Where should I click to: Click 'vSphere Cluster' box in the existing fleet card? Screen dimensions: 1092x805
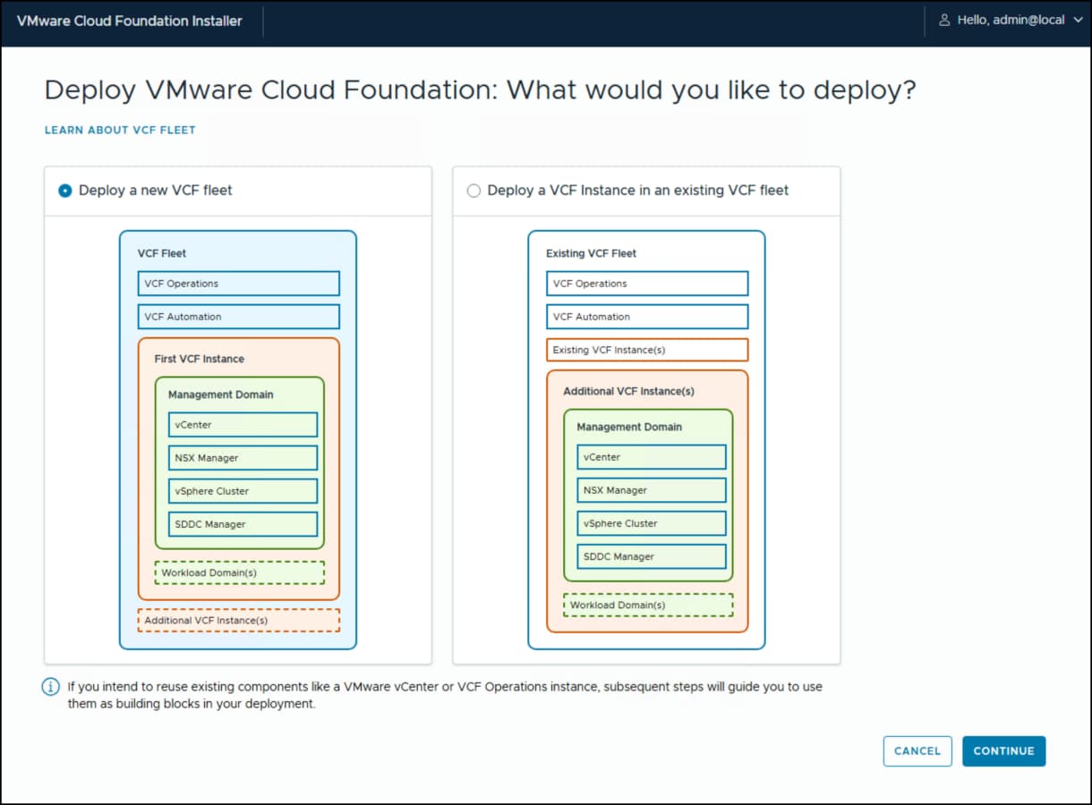click(x=652, y=523)
